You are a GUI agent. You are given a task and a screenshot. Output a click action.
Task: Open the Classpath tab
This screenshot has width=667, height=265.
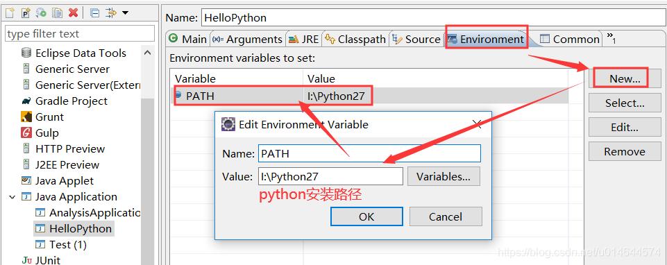click(355, 39)
